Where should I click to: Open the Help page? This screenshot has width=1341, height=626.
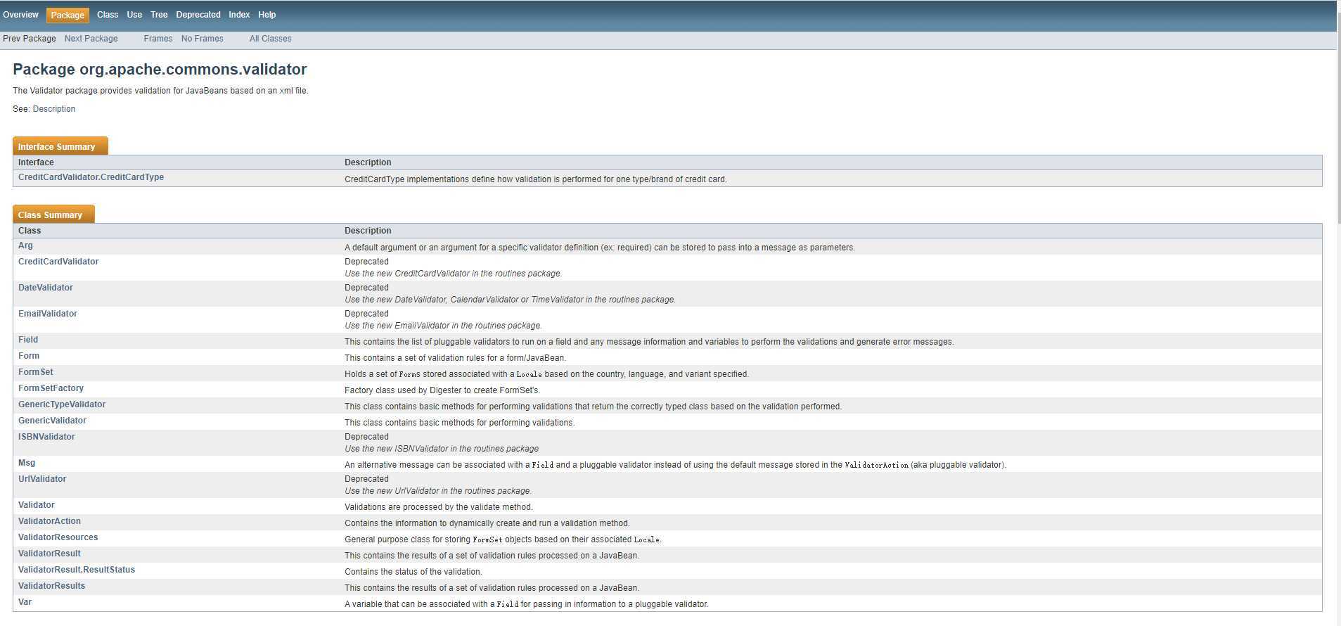(x=267, y=15)
